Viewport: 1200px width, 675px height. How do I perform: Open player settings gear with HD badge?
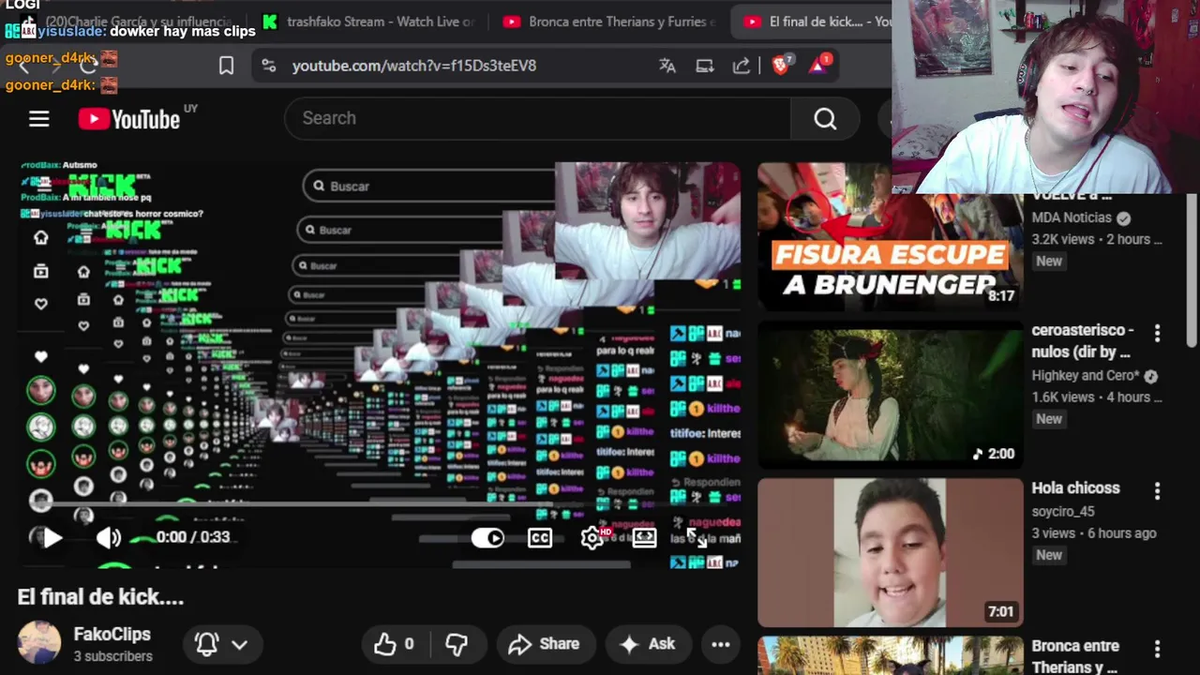point(593,537)
